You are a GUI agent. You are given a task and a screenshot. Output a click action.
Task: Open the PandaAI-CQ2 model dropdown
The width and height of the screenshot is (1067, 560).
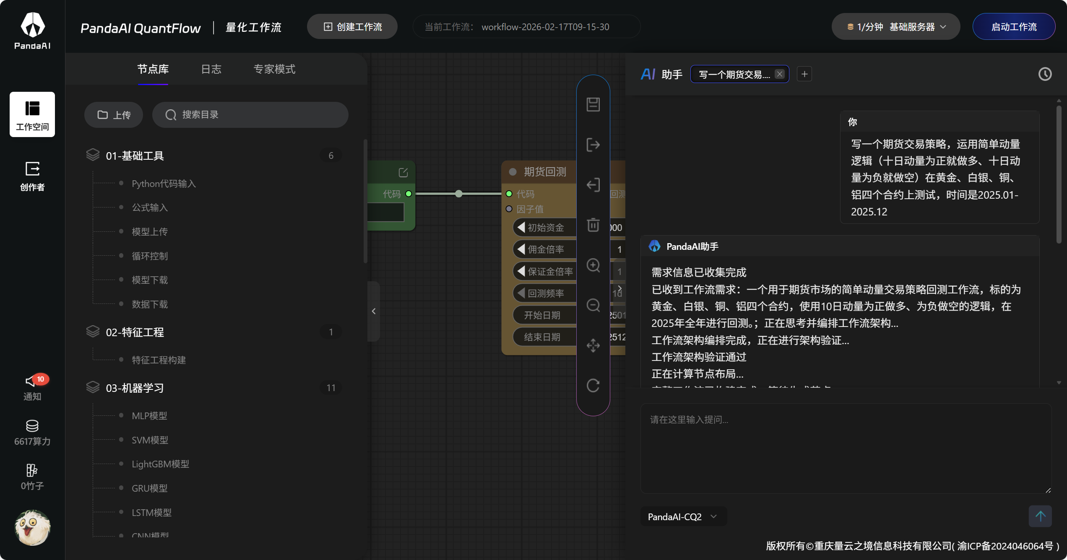[683, 517]
